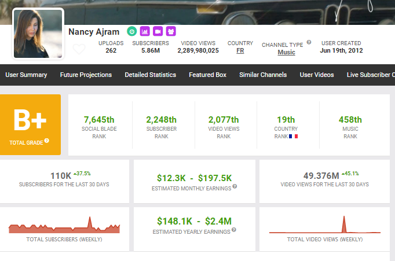Click the FR country link

tap(240, 51)
